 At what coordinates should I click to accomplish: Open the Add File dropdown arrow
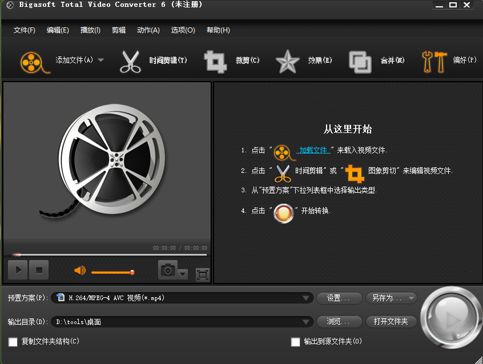[100, 60]
